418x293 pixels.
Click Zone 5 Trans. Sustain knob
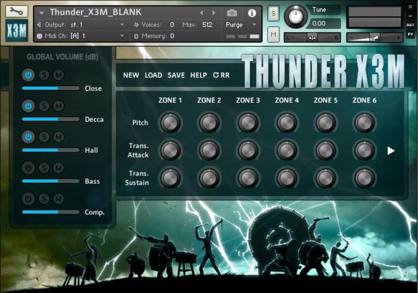coord(326,178)
